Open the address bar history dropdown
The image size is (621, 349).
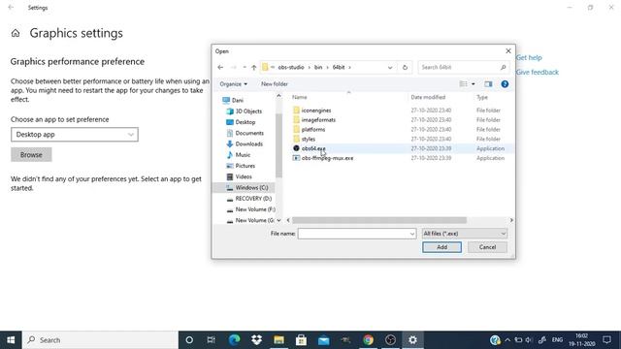click(x=390, y=67)
